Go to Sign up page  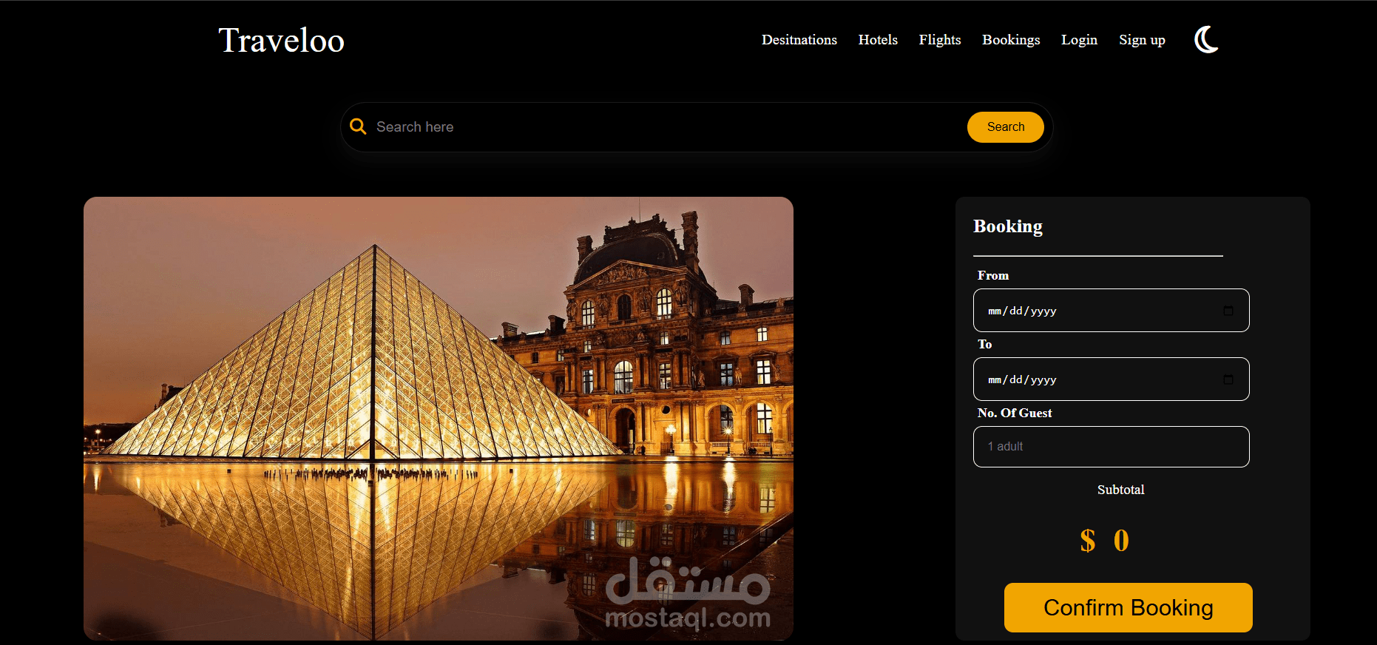pos(1142,40)
